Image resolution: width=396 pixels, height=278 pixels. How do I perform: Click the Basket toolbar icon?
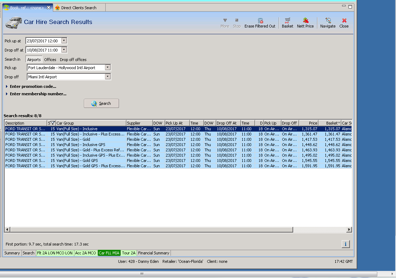click(287, 21)
